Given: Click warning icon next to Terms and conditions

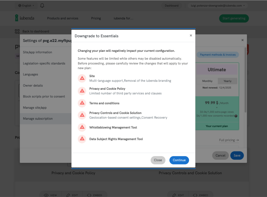Looking at the screenshot, I should (x=82, y=103).
